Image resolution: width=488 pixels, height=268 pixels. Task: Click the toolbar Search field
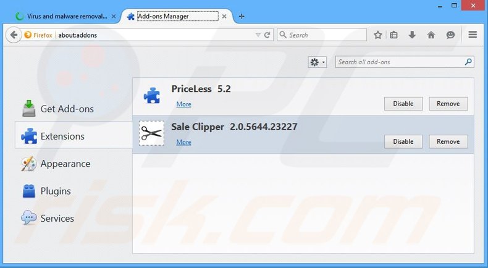[x=322, y=35]
